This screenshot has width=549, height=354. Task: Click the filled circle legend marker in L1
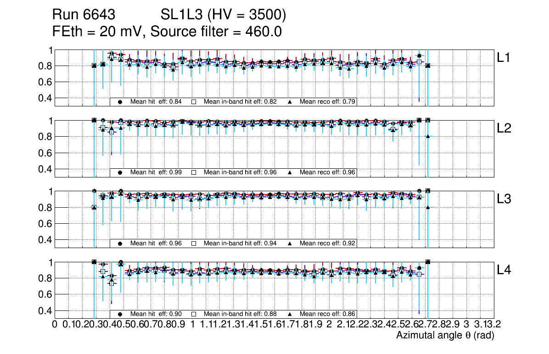(x=120, y=102)
